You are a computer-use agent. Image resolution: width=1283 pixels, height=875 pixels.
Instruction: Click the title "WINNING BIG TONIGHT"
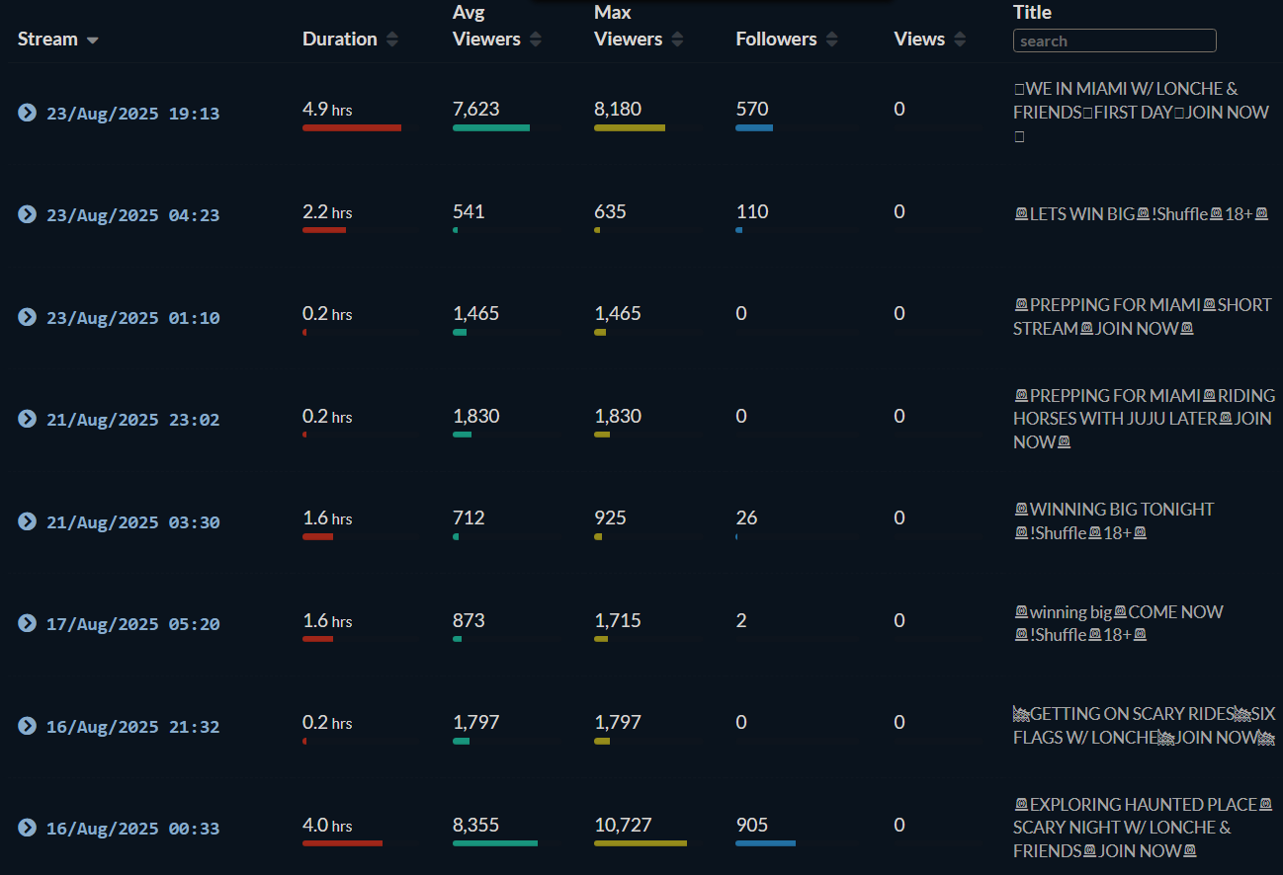(x=1114, y=521)
